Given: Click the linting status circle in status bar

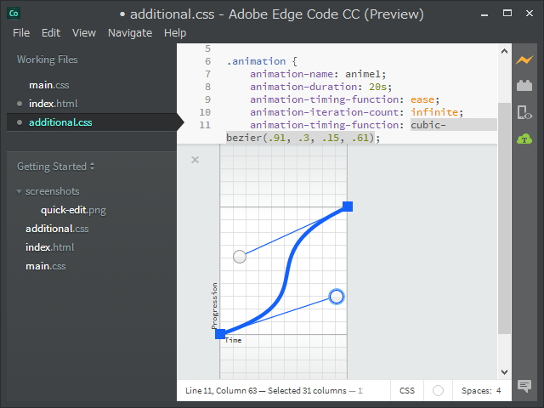Looking at the screenshot, I should (x=438, y=391).
